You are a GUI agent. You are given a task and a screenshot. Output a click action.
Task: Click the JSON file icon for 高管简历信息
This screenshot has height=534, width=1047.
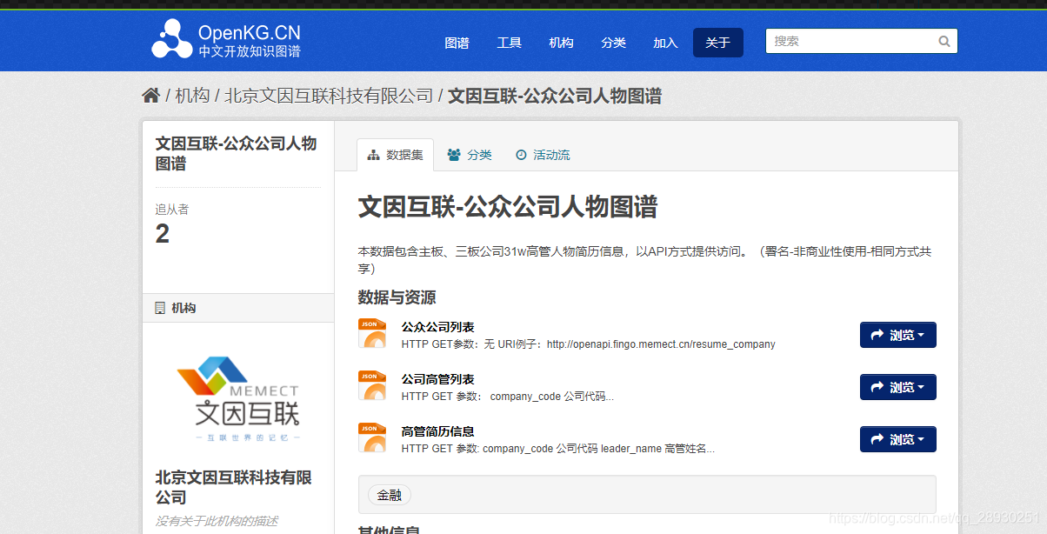click(x=372, y=437)
